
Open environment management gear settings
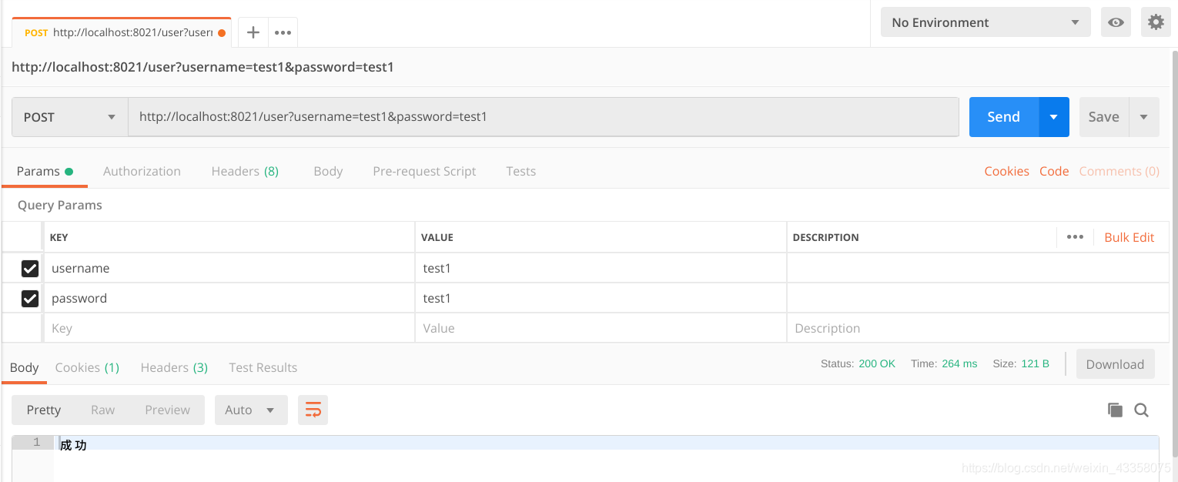pos(1156,22)
